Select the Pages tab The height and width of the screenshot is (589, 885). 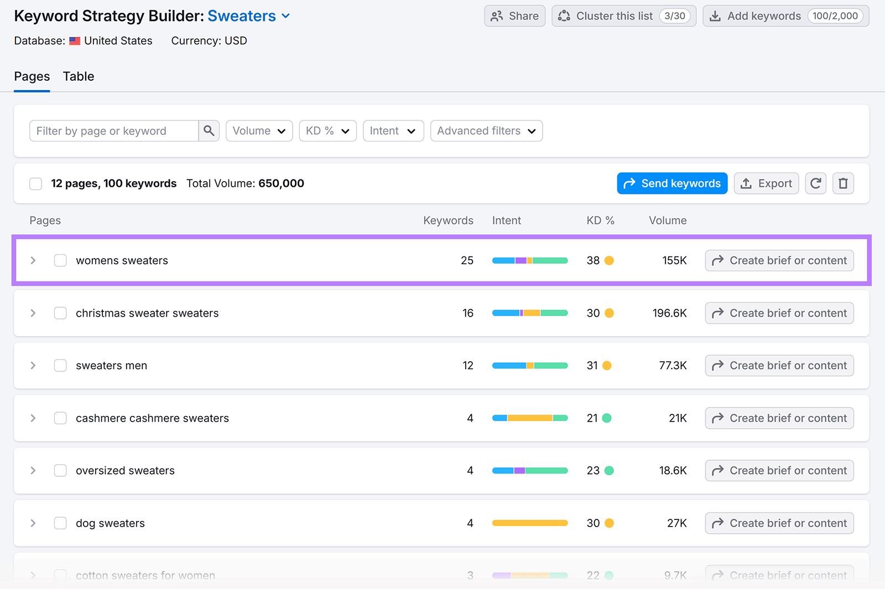coord(32,76)
